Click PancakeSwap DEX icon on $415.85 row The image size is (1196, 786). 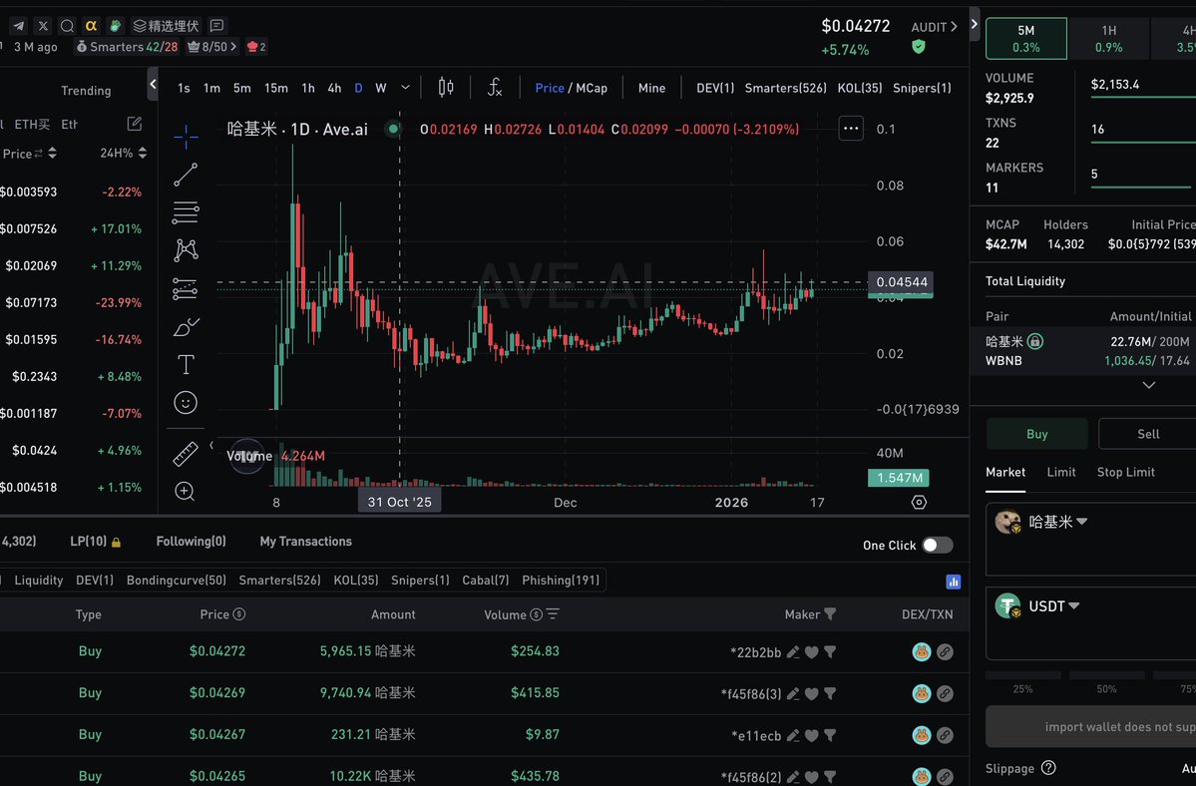click(922, 694)
